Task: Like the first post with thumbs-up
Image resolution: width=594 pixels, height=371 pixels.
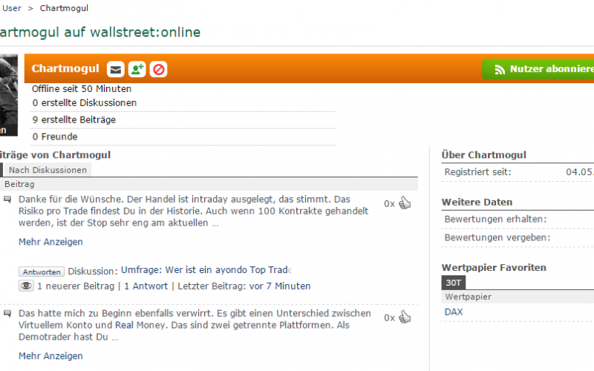Action: click(405, 203)
